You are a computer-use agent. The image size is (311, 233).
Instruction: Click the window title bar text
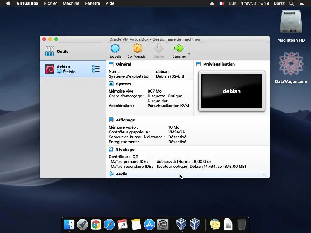click(x=155, y=39)
